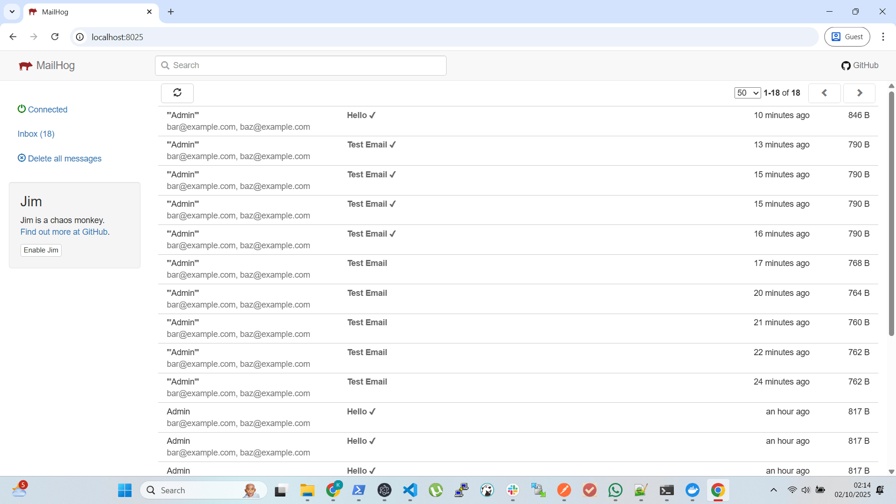Open the Guest profile button

point(847,37)
